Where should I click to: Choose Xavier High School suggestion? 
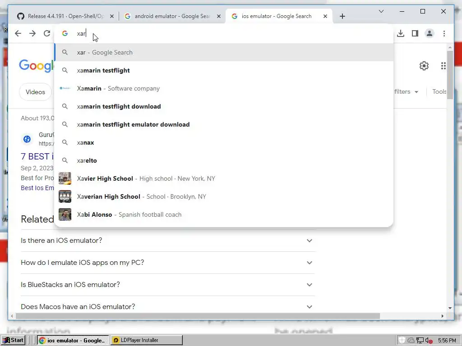click(224, 178)
